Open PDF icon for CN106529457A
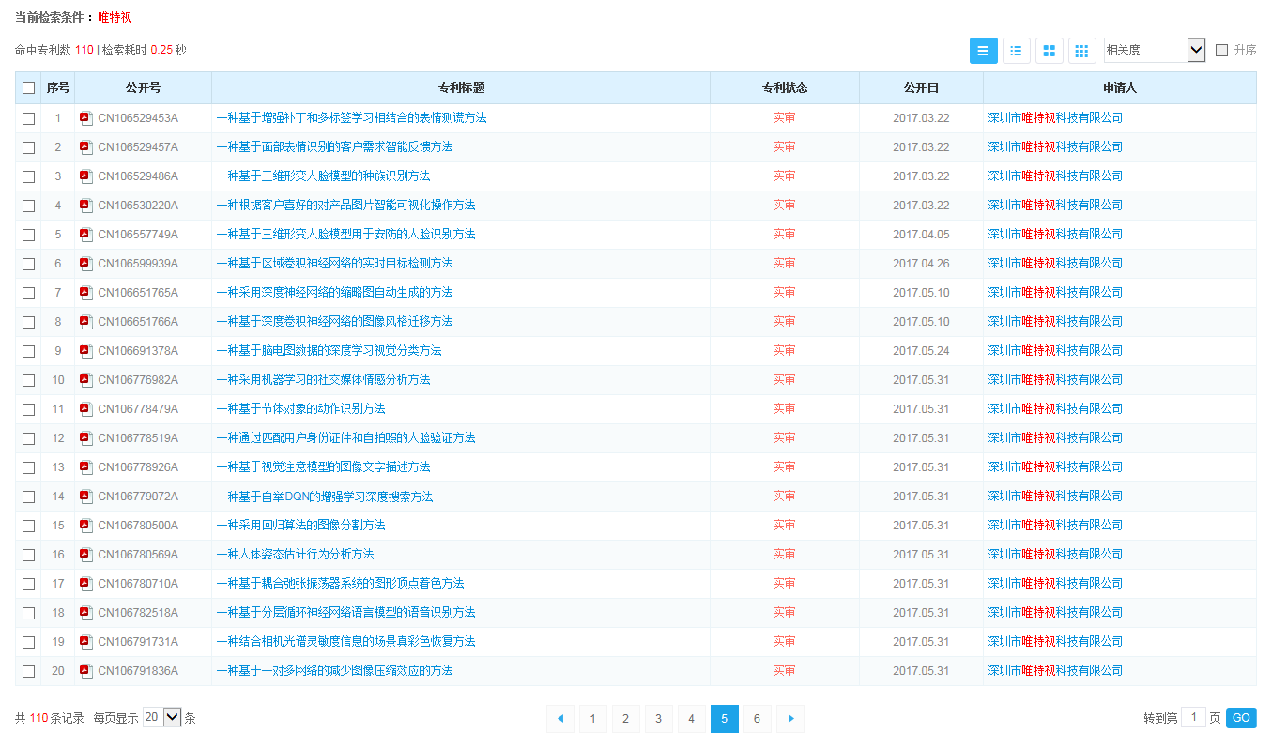Image resolution: width=1272 pixels, height=749 pixels. tap(86, 147)
